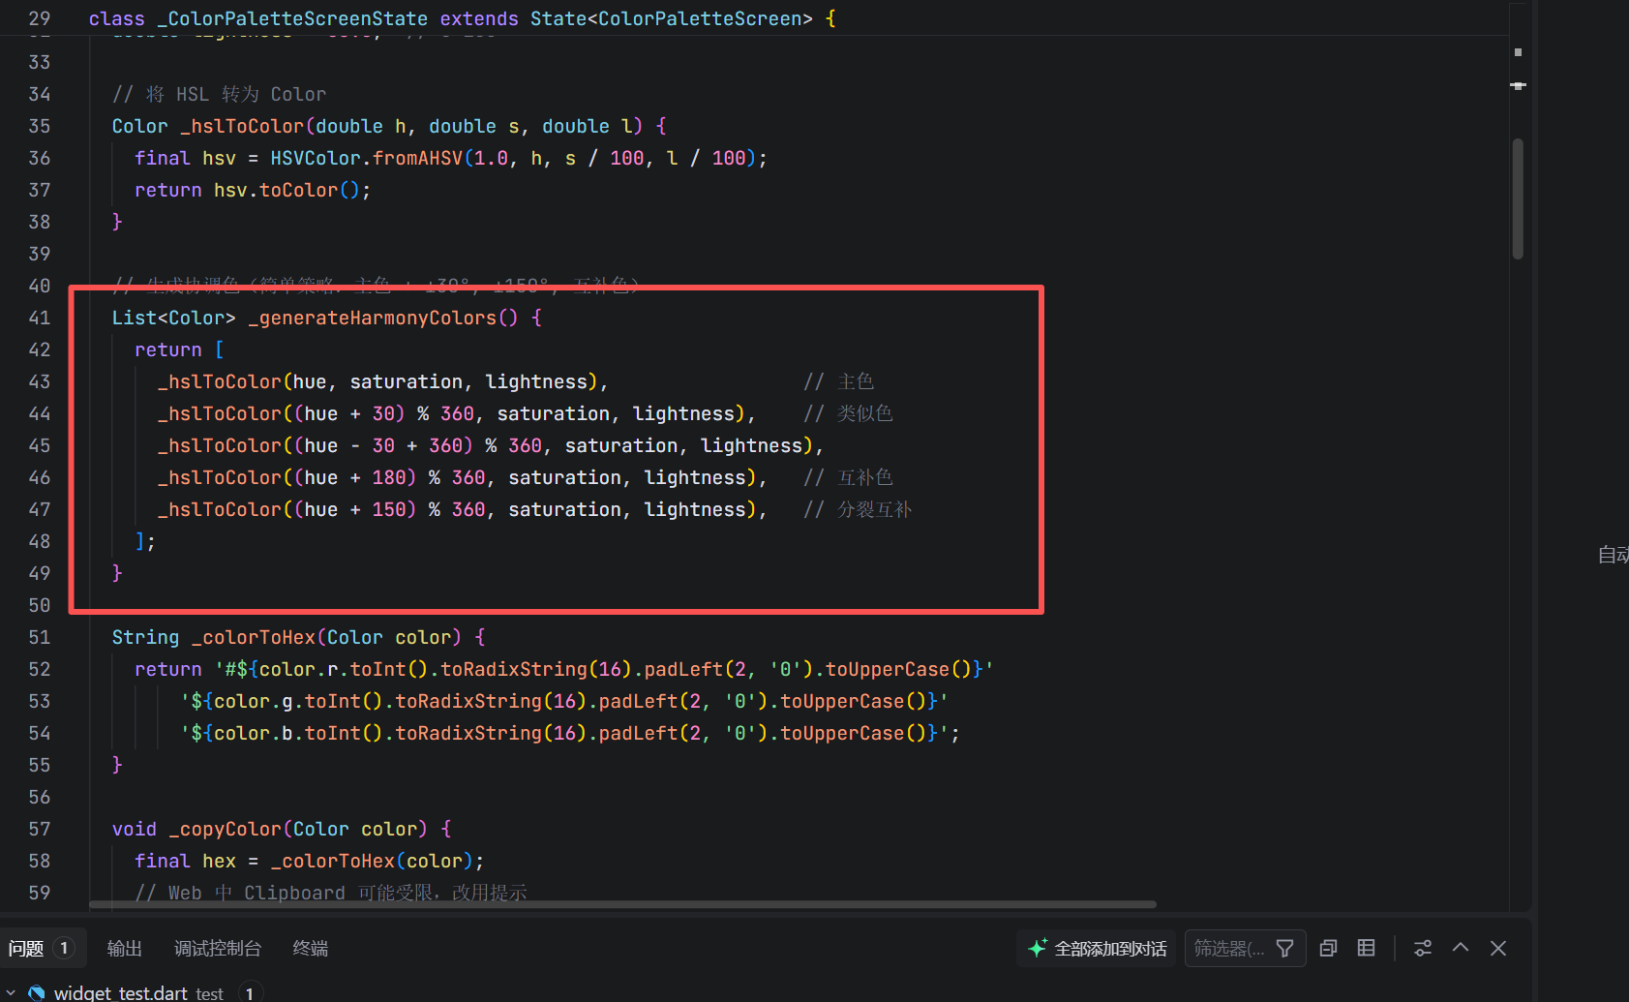Screen dimensions: 1629x1002
Task: Open the 调试控制台 tab
Action: coord(218,948)
